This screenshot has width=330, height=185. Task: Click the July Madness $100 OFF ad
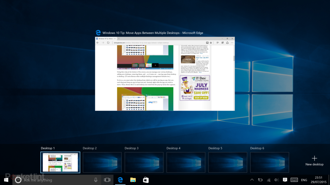tap(195, 88)
